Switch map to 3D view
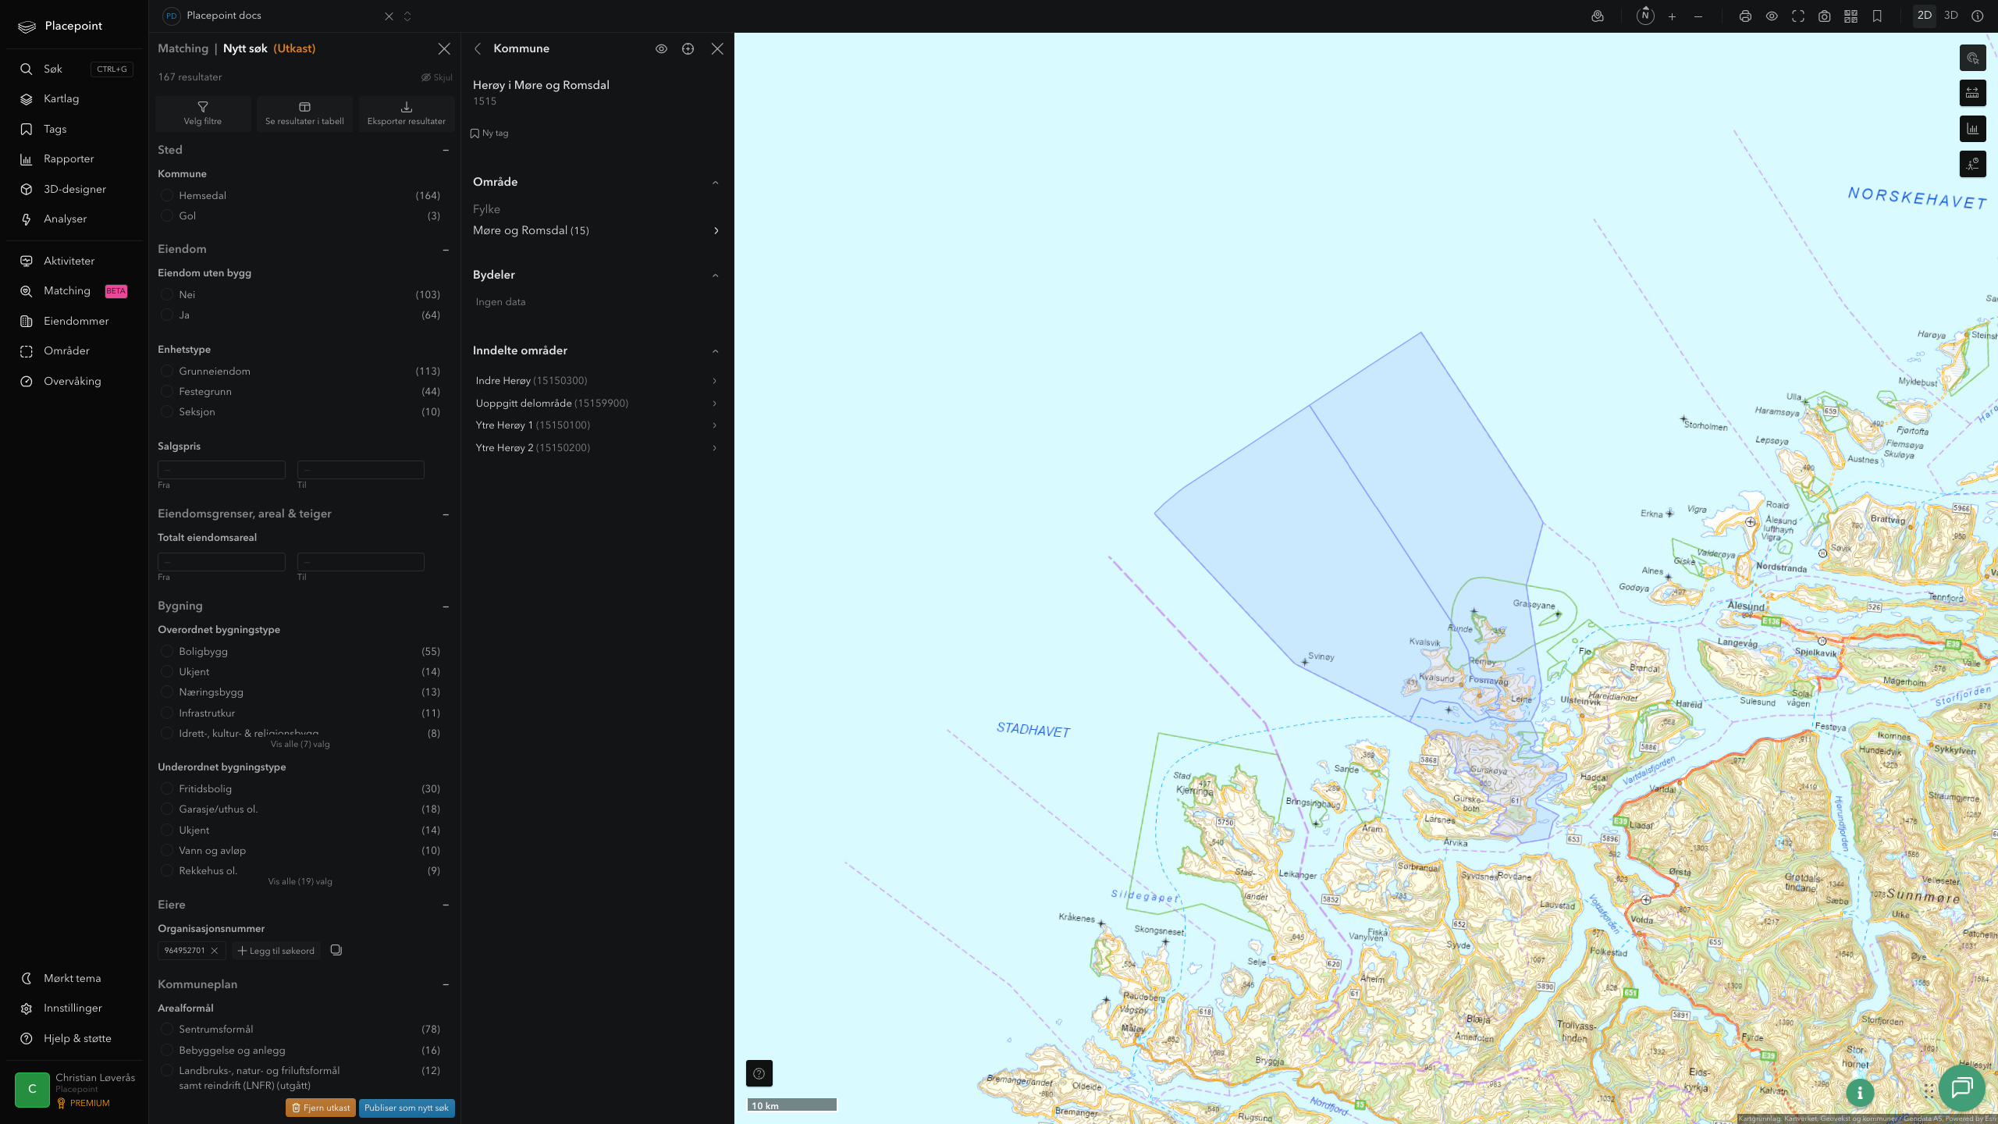This screenshot has height=1124, width=1998. (1950, 16)
